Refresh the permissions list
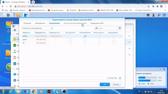Image resolution: width=168 pixels, height=94 pixels. (120, 78)
